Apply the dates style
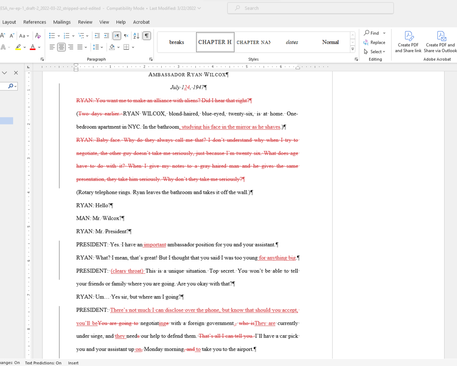Screen dimensions: 457x366 292,42
